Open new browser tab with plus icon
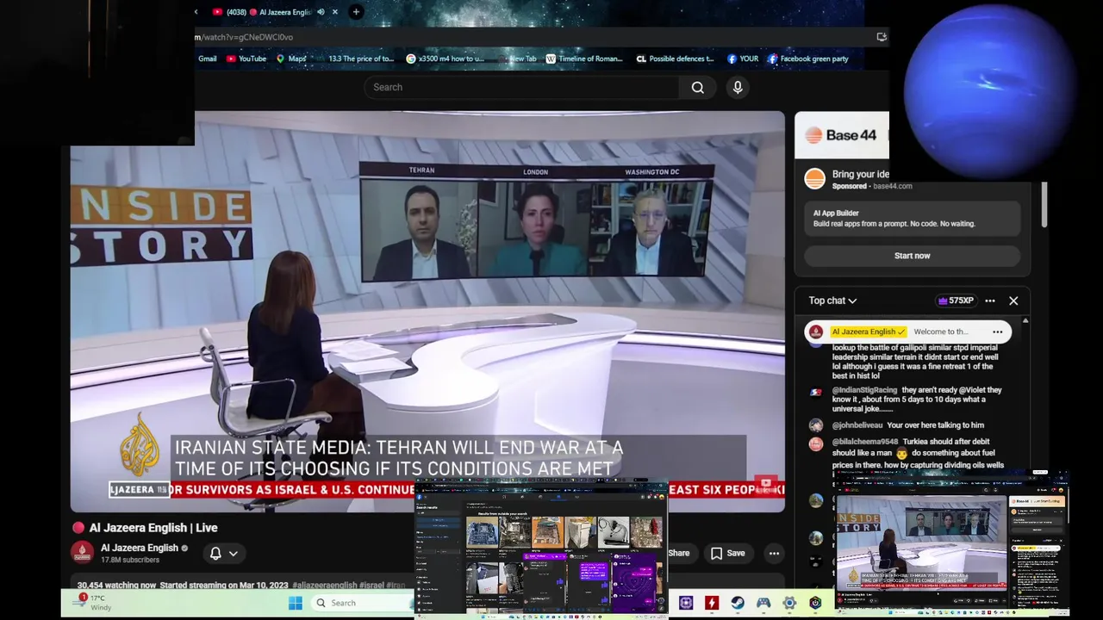The height and width of the screenshot is (620, 1103). pos(356,12)
